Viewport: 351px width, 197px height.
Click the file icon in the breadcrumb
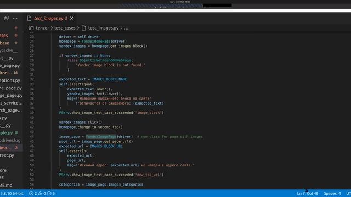coord(84,28)
